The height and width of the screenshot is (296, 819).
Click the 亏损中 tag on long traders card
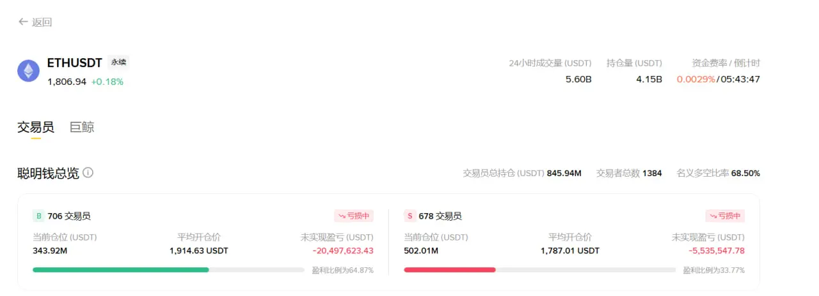(354, 216)
